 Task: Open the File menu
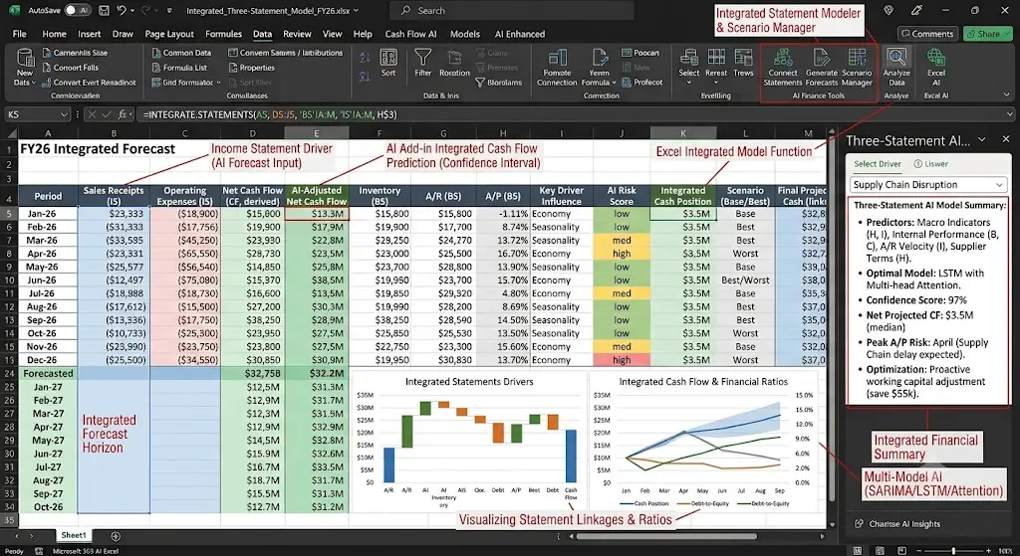tap(20, 34)
